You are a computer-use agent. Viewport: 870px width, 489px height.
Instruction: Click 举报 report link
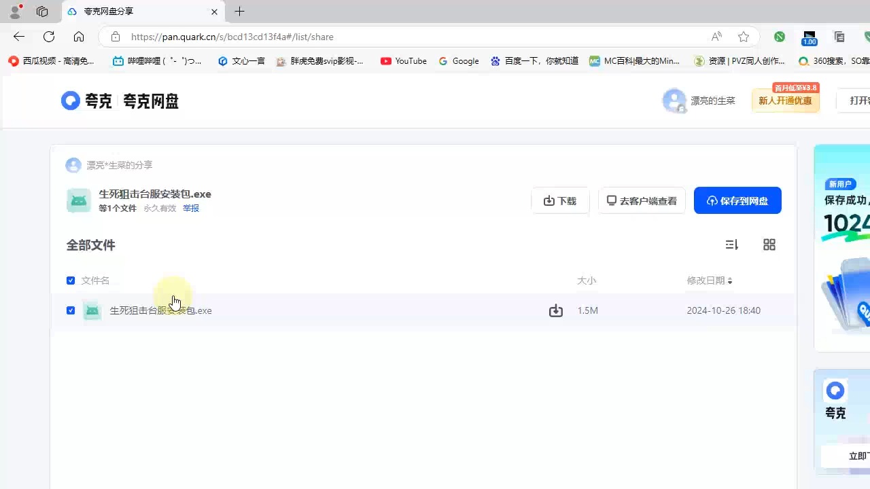click(x=191, y=209)
